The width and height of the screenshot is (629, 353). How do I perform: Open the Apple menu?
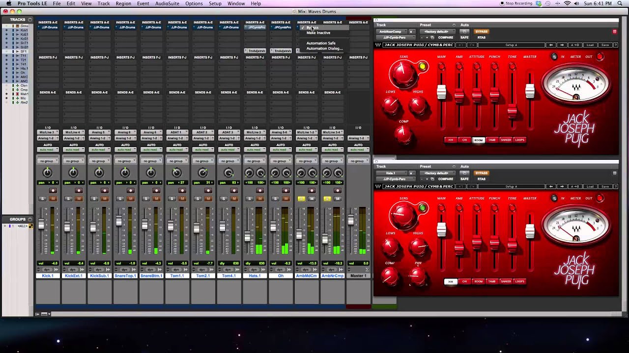pyautogui.click(x=8, y=3)
